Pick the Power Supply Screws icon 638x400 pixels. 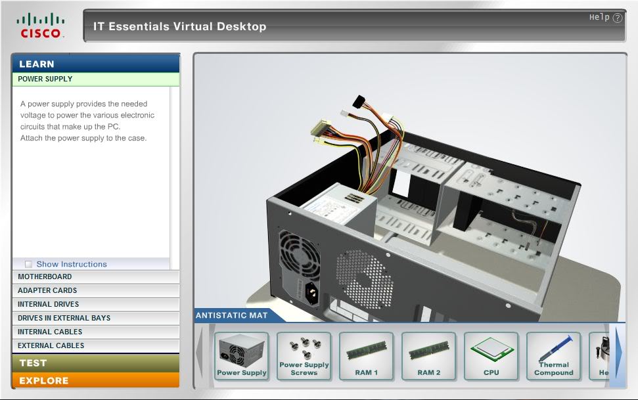303,355
